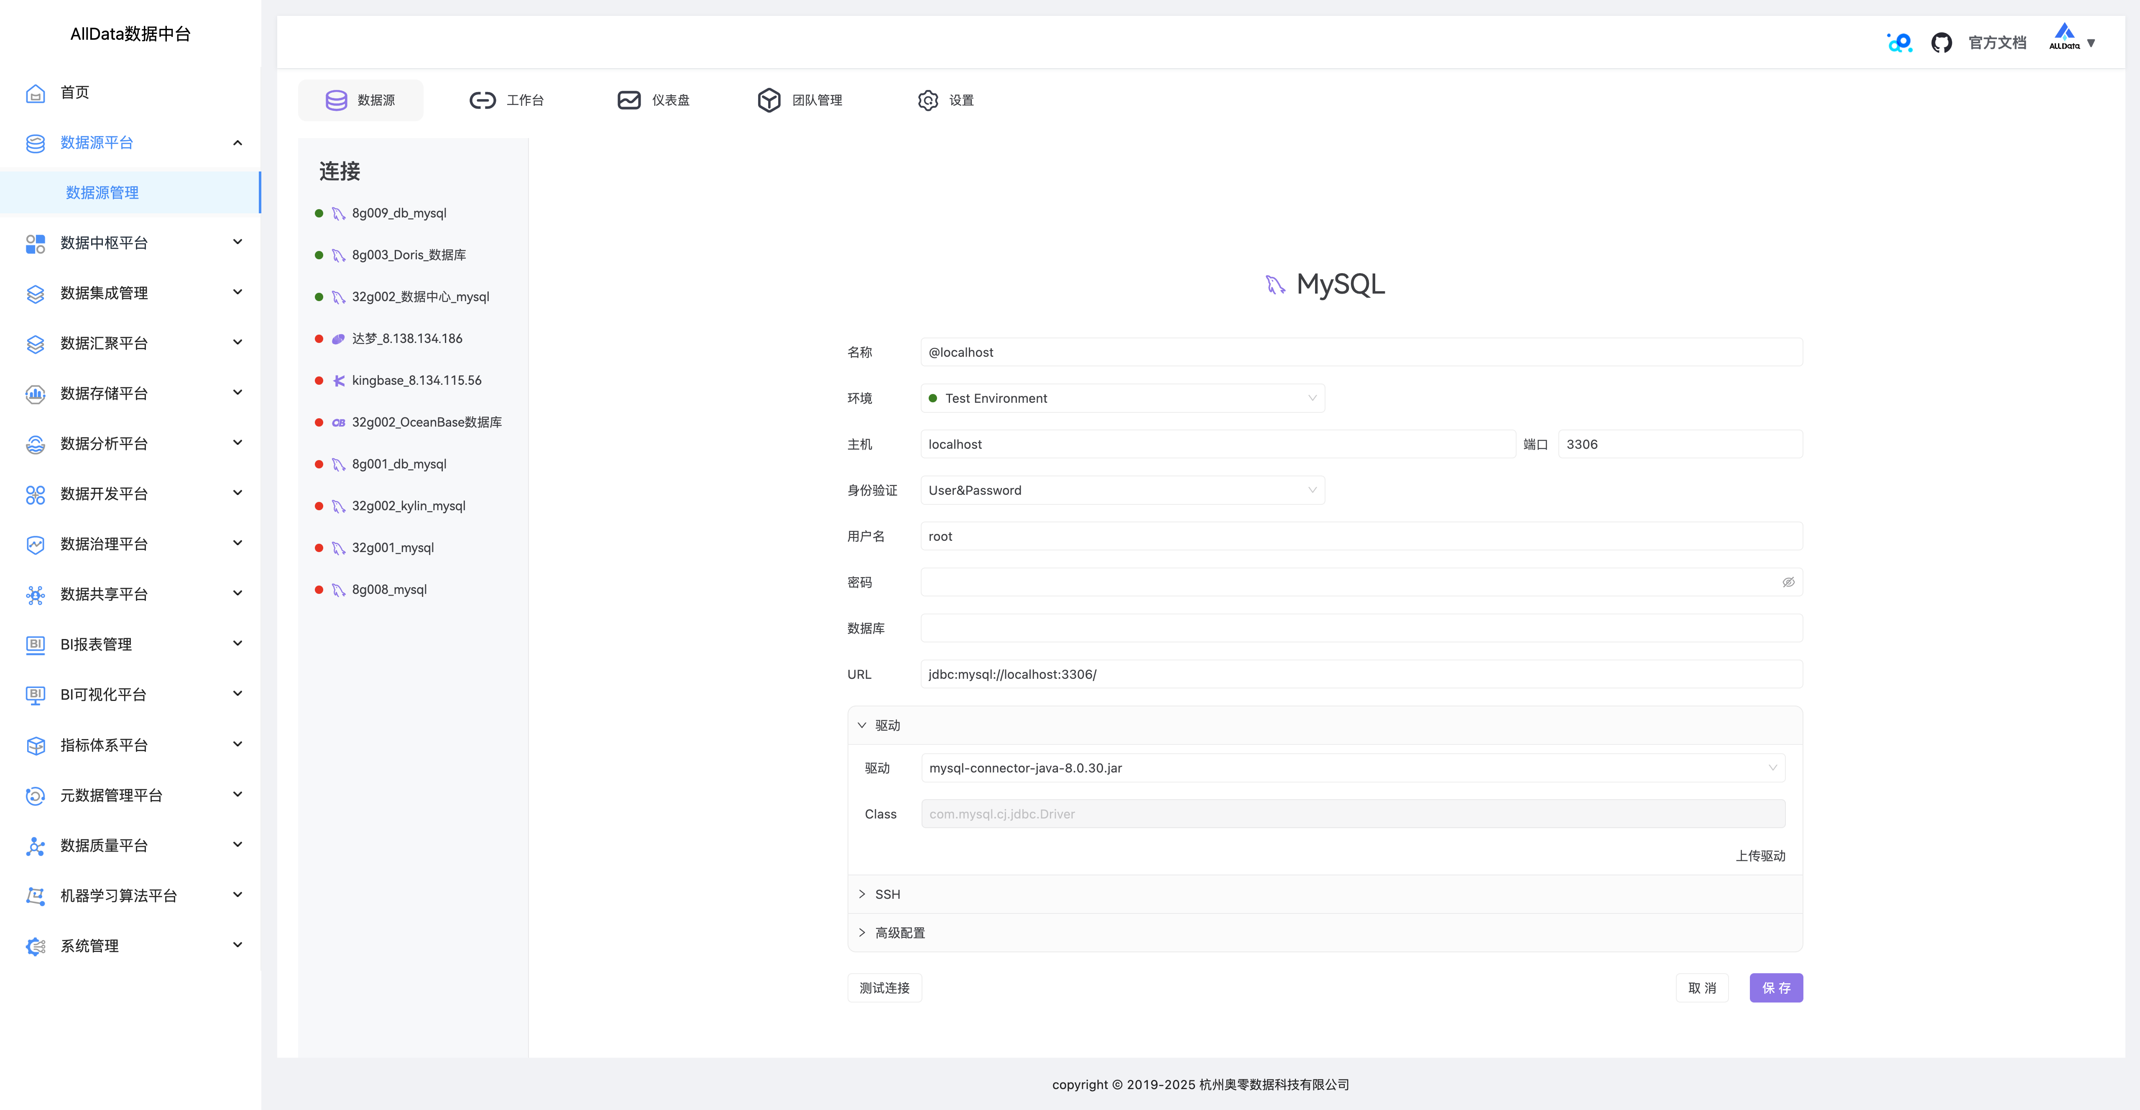Select 数据源管理 submenu item
The height and width of the screenshot is (1110, 2140).
[x=130, y=193]
